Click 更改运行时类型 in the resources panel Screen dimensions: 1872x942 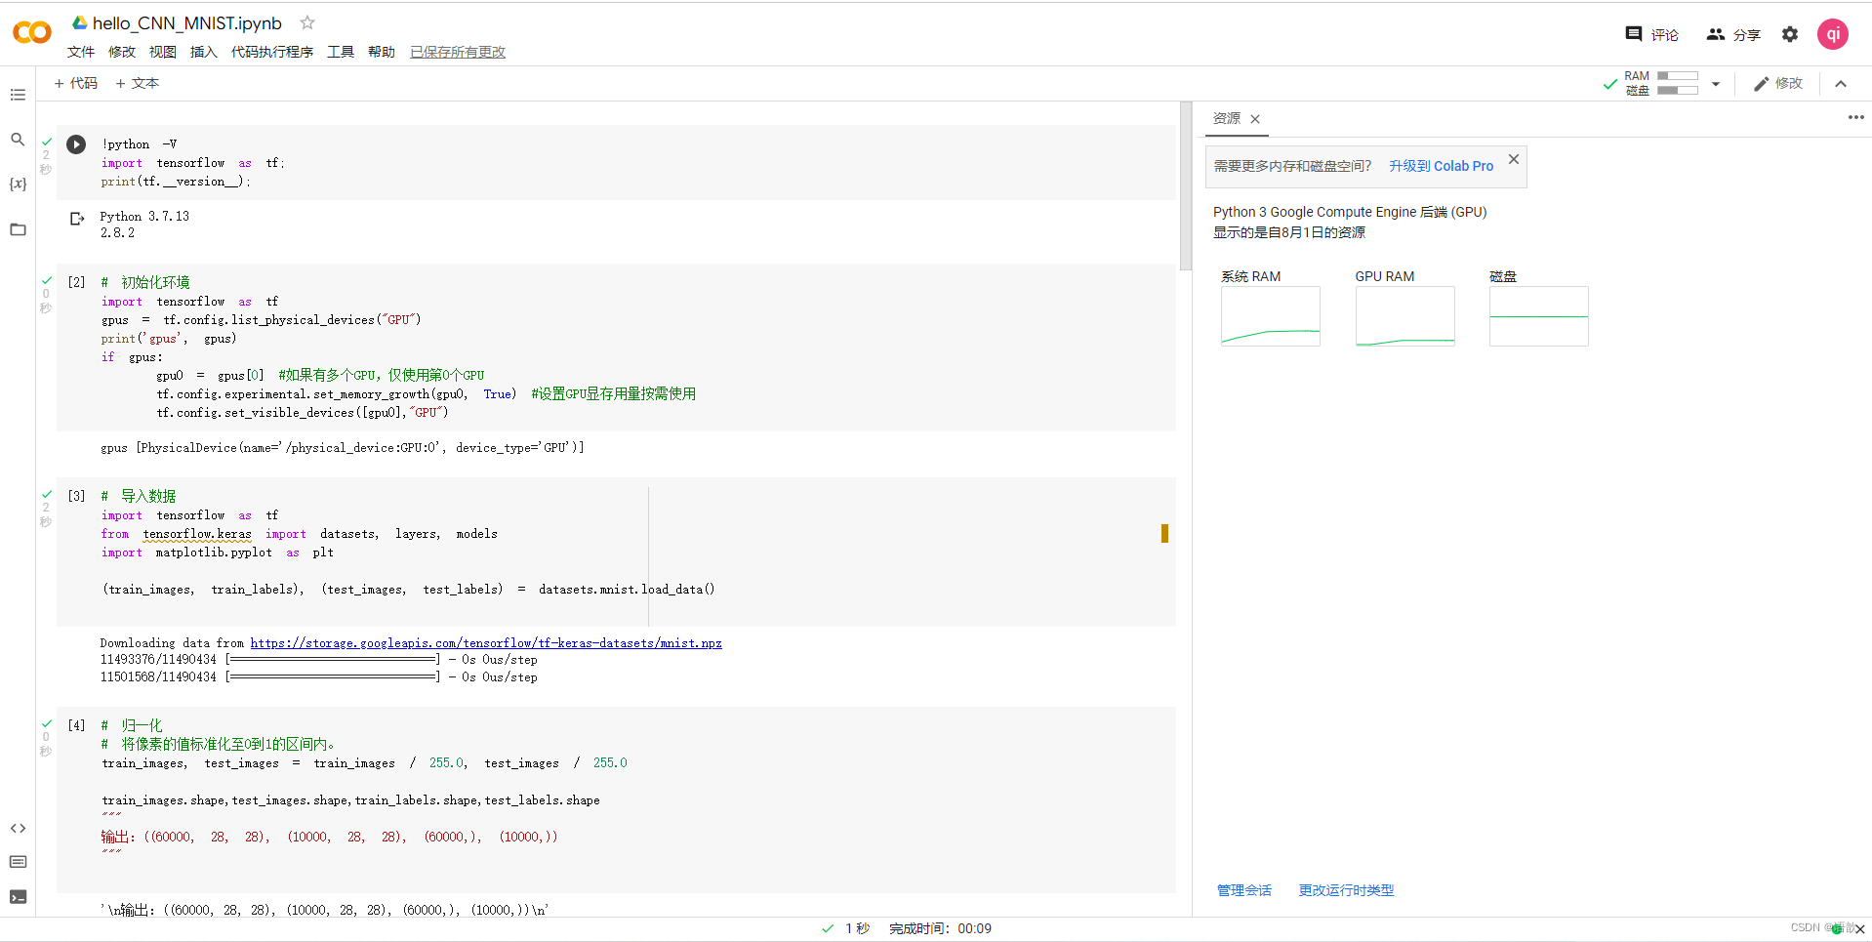click(1346, 890)
